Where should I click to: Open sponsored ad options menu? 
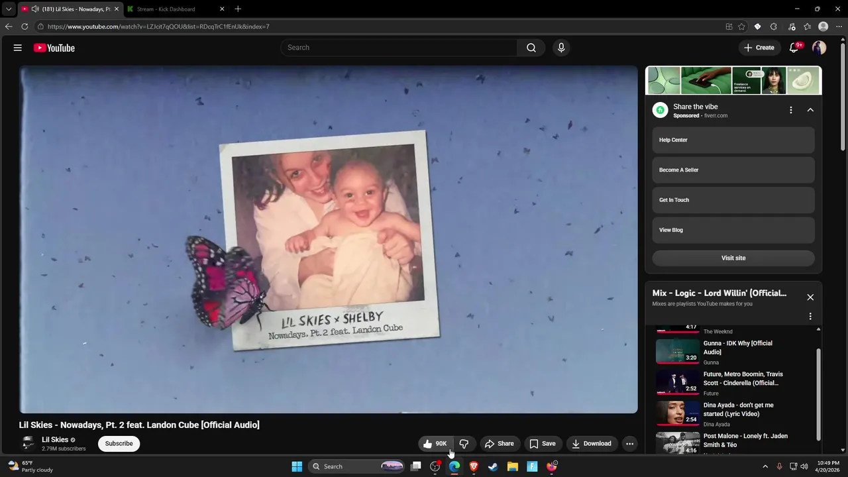coord(791,110)
